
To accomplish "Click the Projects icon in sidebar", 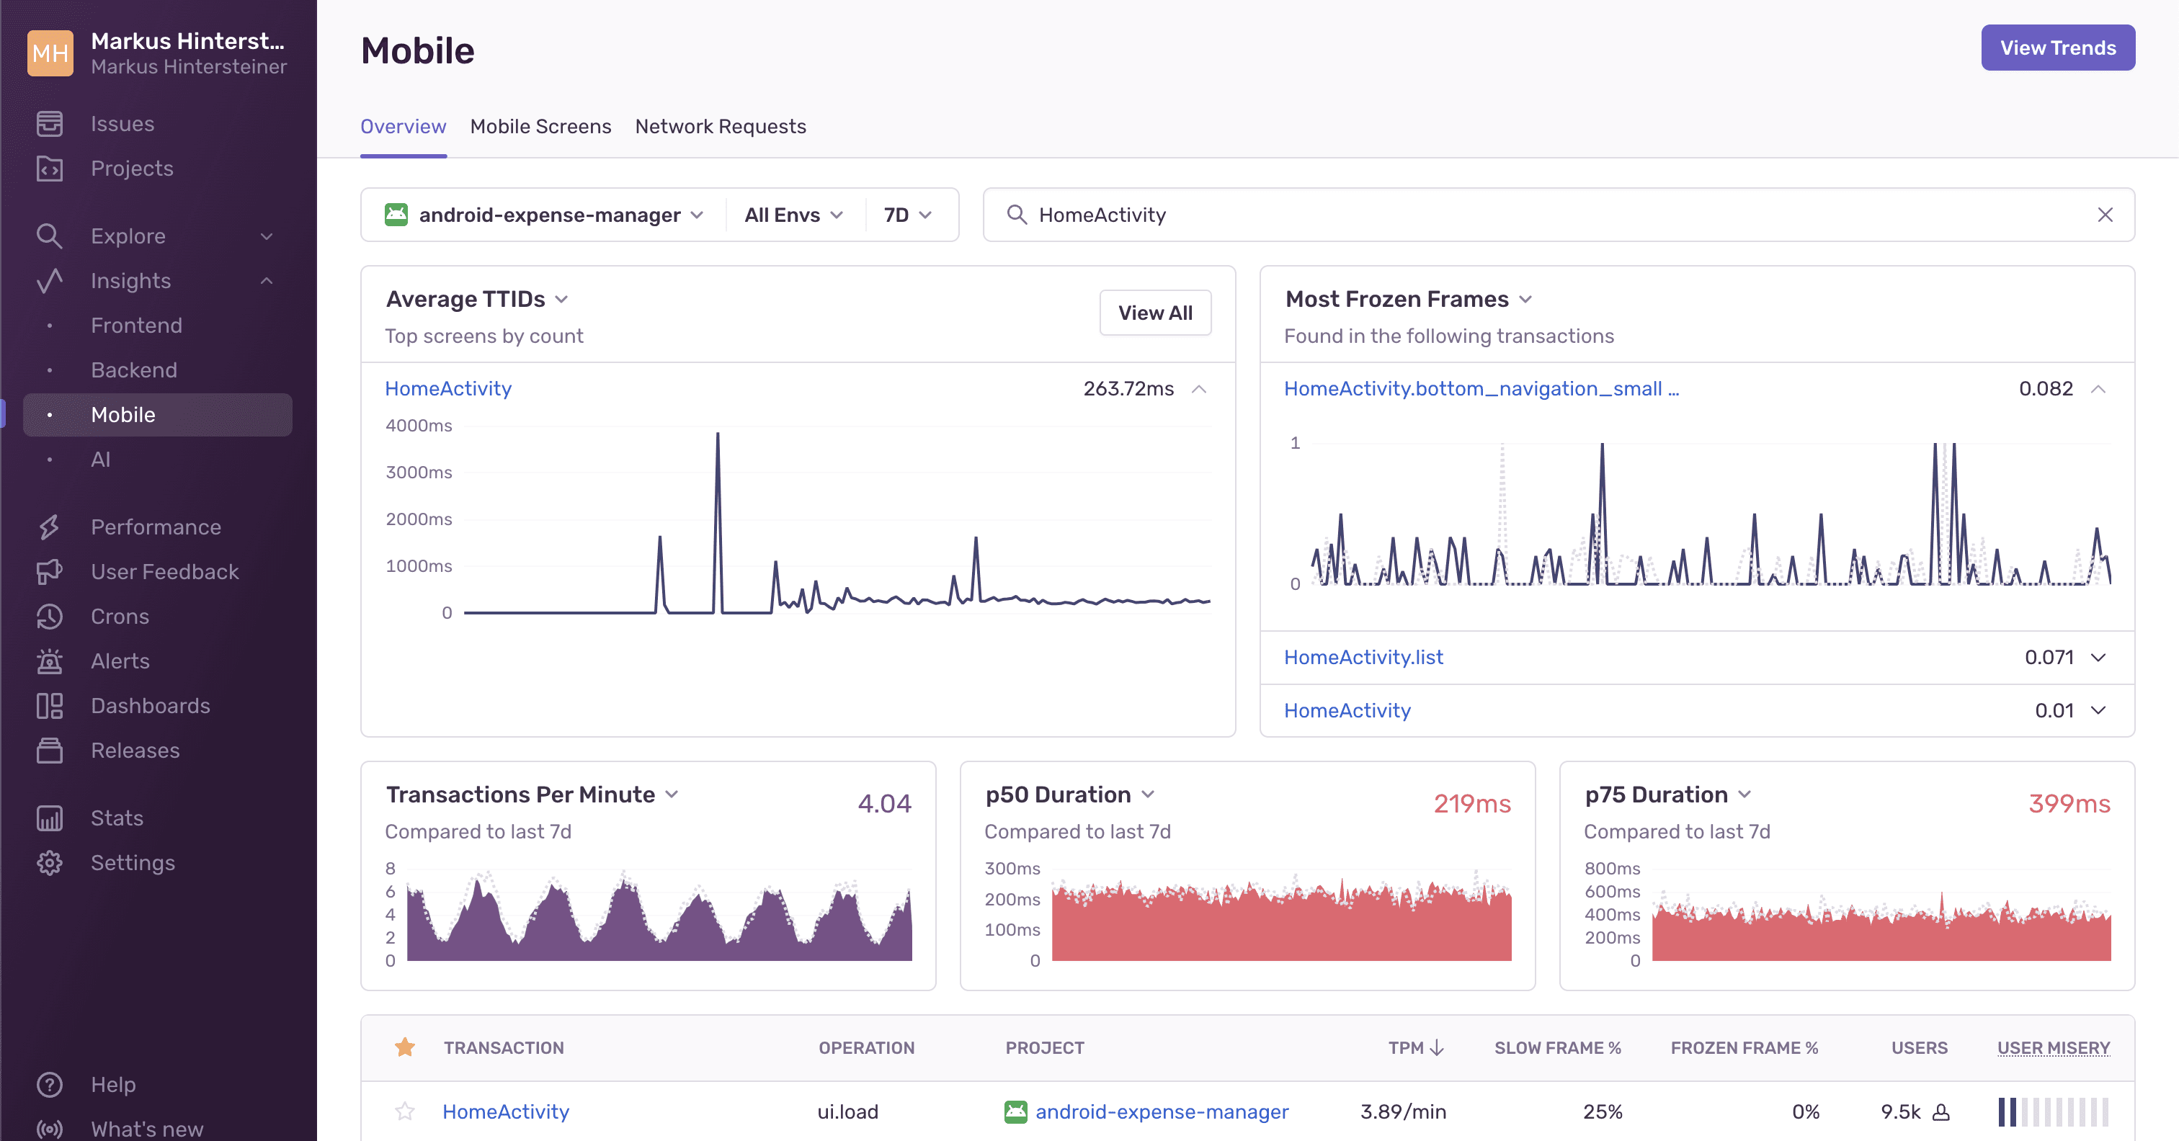I will coord(49,169).
